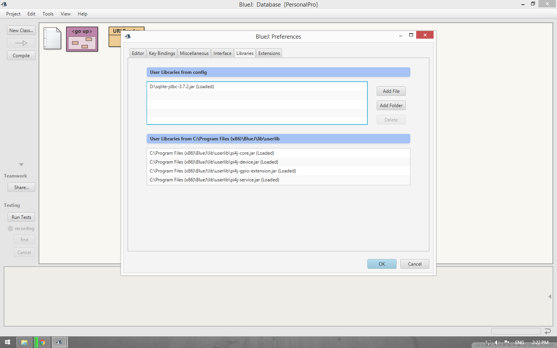Collapse the sidebar triangle above Teamwork

pos(21,165)
